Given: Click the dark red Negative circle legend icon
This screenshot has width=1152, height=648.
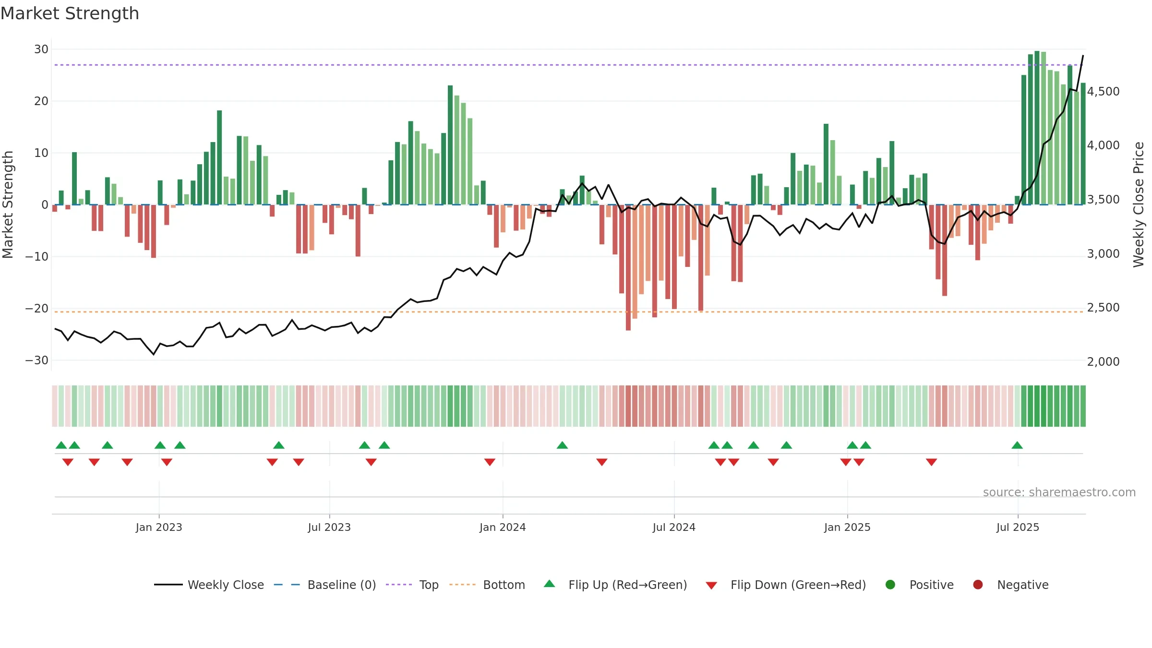Looking at the screenshot, I should click(x=978, y=585).
